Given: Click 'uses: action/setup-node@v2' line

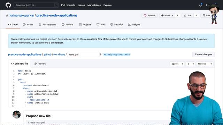Looking at the screenshot, I should (42, 94).
